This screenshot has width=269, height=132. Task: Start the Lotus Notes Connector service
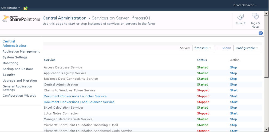234,113
